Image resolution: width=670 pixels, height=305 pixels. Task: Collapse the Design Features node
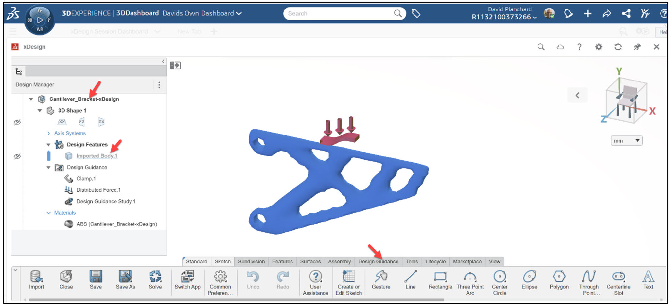(x=48, y=144)
